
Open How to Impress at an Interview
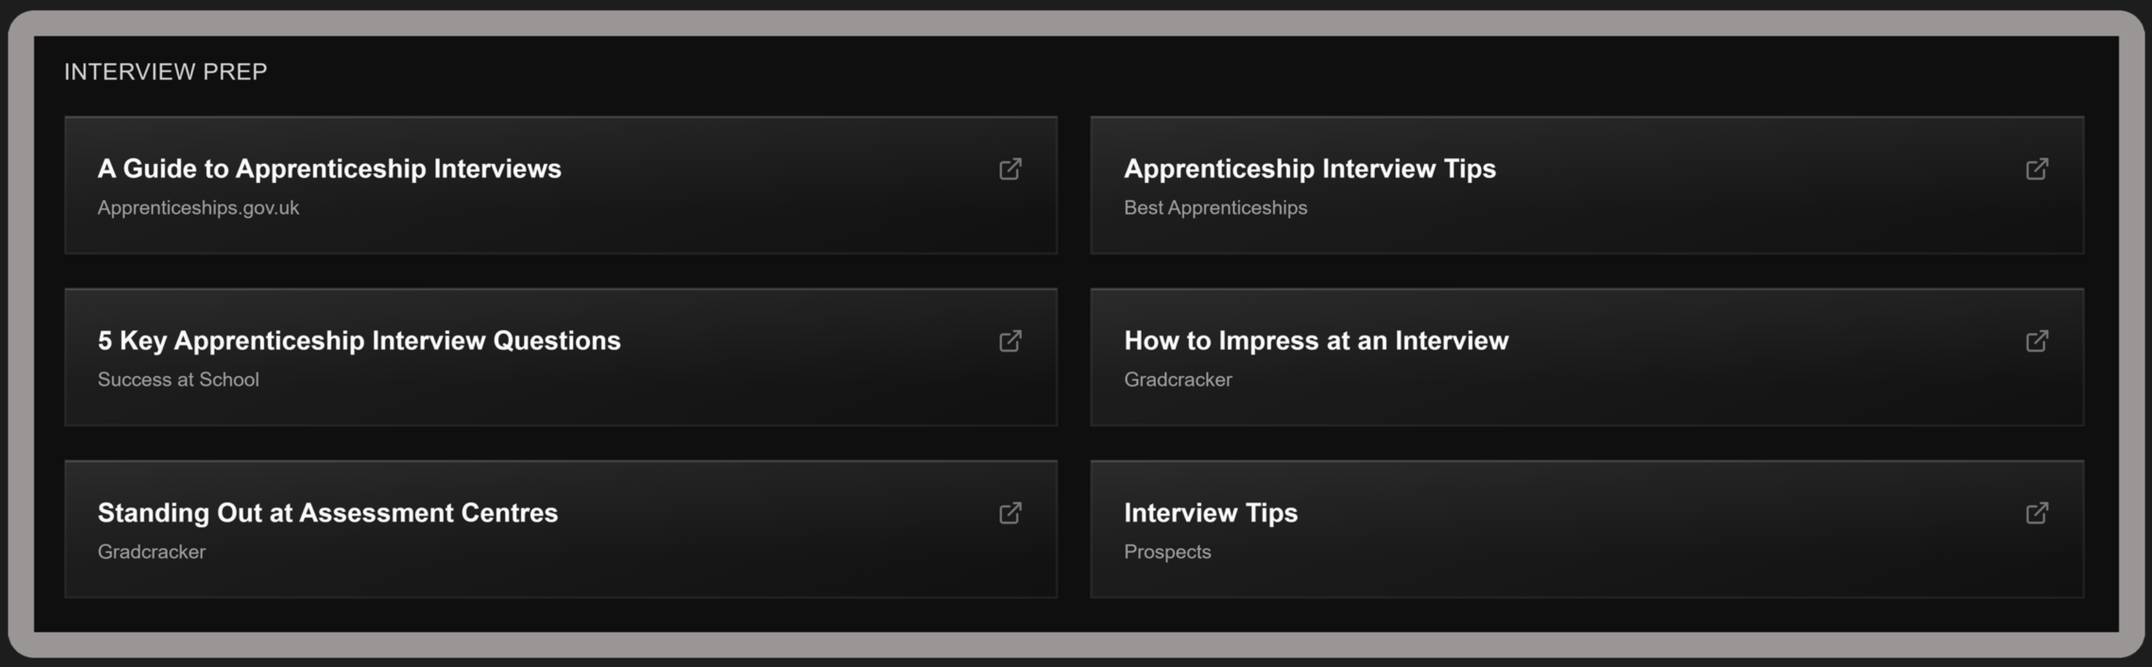pyautogui.click(x=1316, y=341)
